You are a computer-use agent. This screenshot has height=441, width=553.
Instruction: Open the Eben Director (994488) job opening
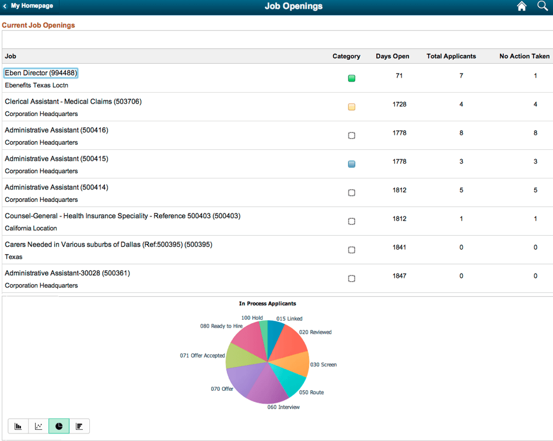[x=41, y=72]
